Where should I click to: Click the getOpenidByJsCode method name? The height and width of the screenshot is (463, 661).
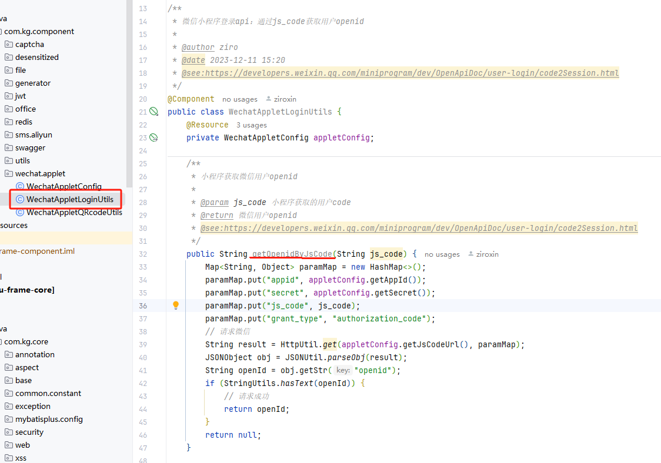click(292, 254)
